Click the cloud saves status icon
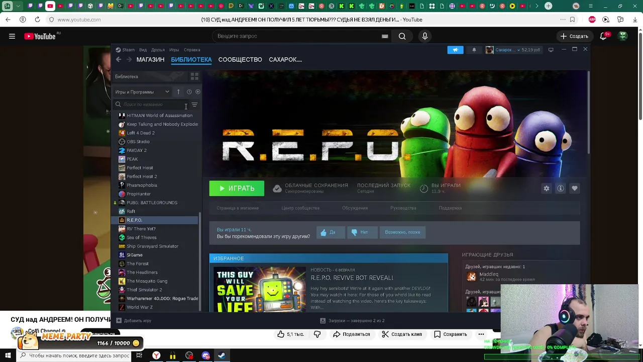 (277, 189)
